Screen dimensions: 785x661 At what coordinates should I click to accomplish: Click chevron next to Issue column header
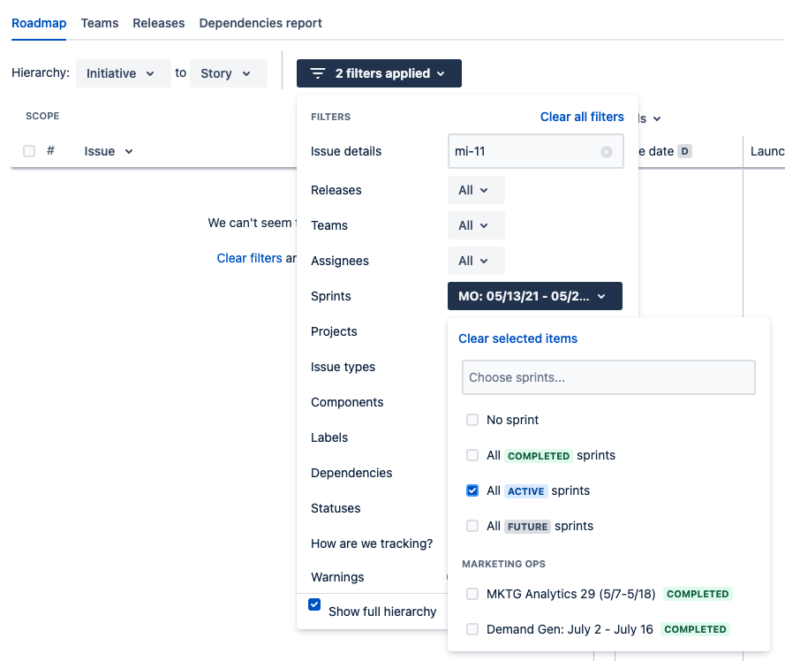pos(129,151)
